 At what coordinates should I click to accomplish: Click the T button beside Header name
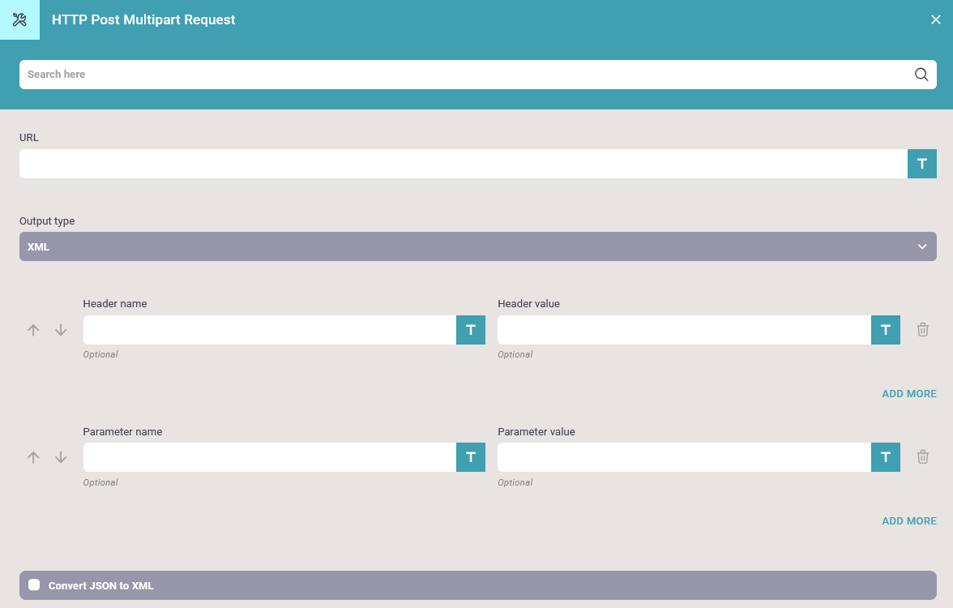pyautogui.click(x=470, y=330)
